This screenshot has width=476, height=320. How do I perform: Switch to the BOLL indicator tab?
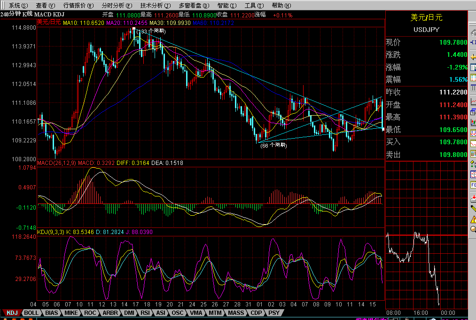pos(31,312)
